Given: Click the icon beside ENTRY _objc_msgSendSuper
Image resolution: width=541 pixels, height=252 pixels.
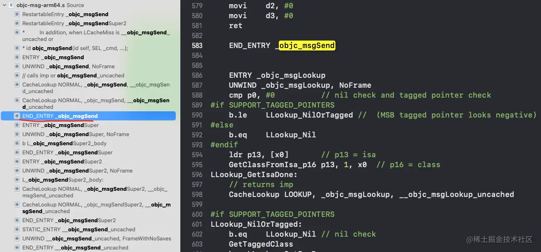Looking at the screenshot, I should (17, 125).
